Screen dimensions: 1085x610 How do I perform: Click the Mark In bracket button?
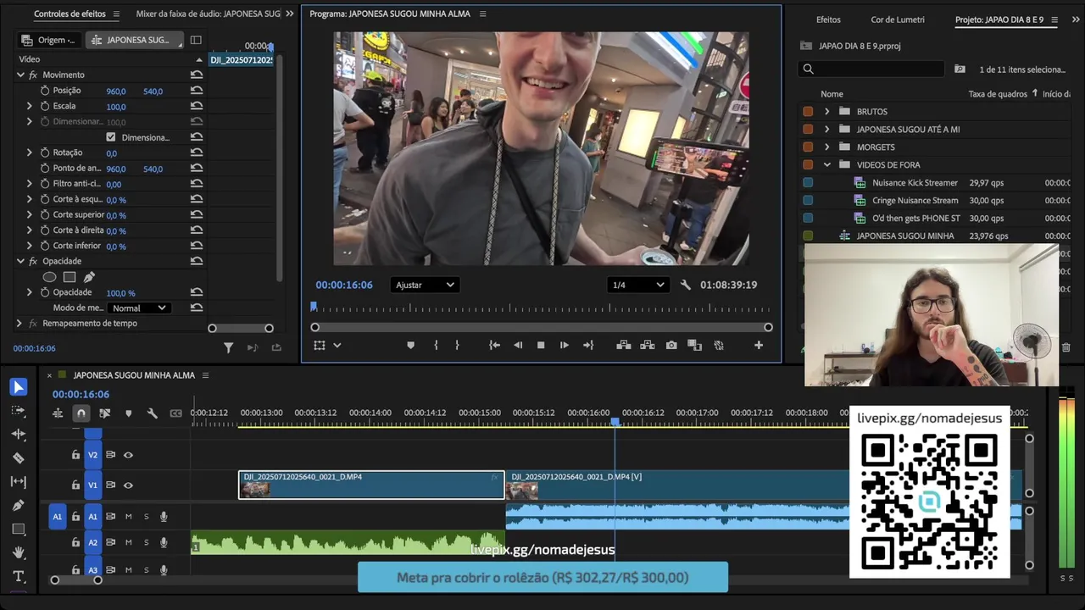436,346
